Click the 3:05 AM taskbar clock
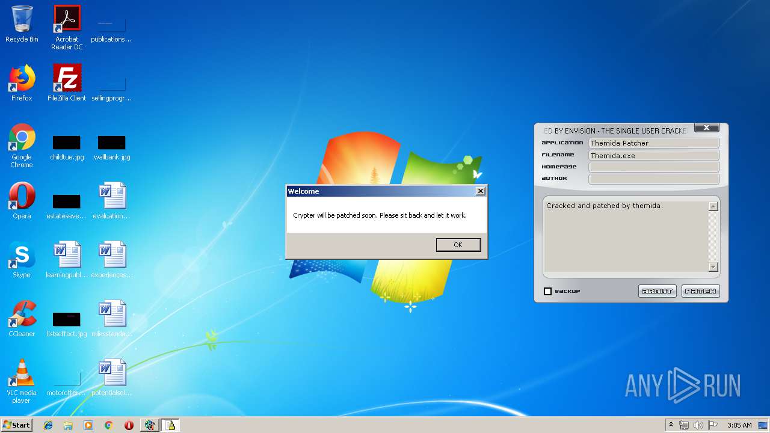Screen dimensions: 770x433 [x=739, y=425]
